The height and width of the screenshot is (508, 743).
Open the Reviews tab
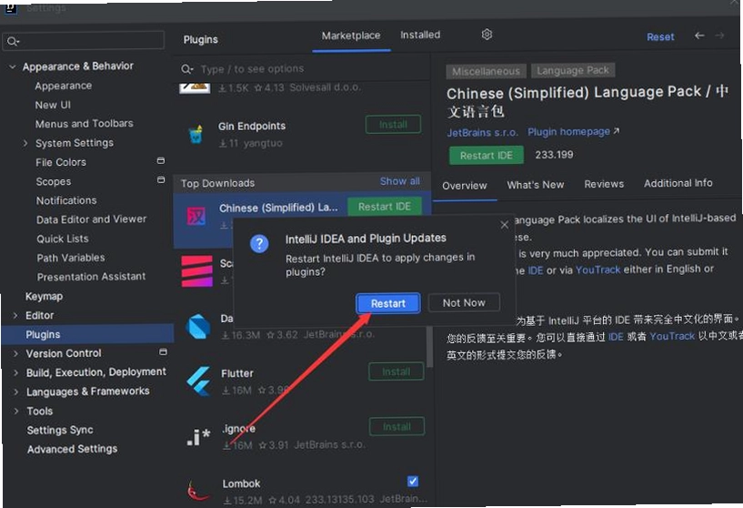tap(604, 184)
